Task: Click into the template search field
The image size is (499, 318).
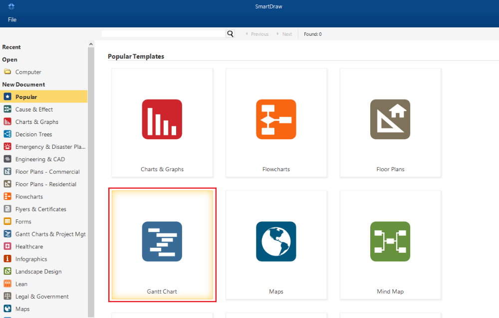Action: click(x=163, y=34)
